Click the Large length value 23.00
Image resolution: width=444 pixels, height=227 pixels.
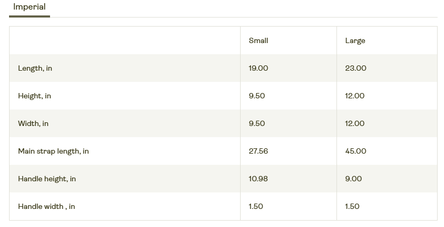[356, 69]
